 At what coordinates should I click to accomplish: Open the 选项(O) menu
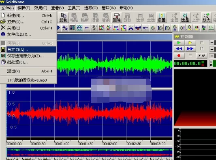pos(91,8)
